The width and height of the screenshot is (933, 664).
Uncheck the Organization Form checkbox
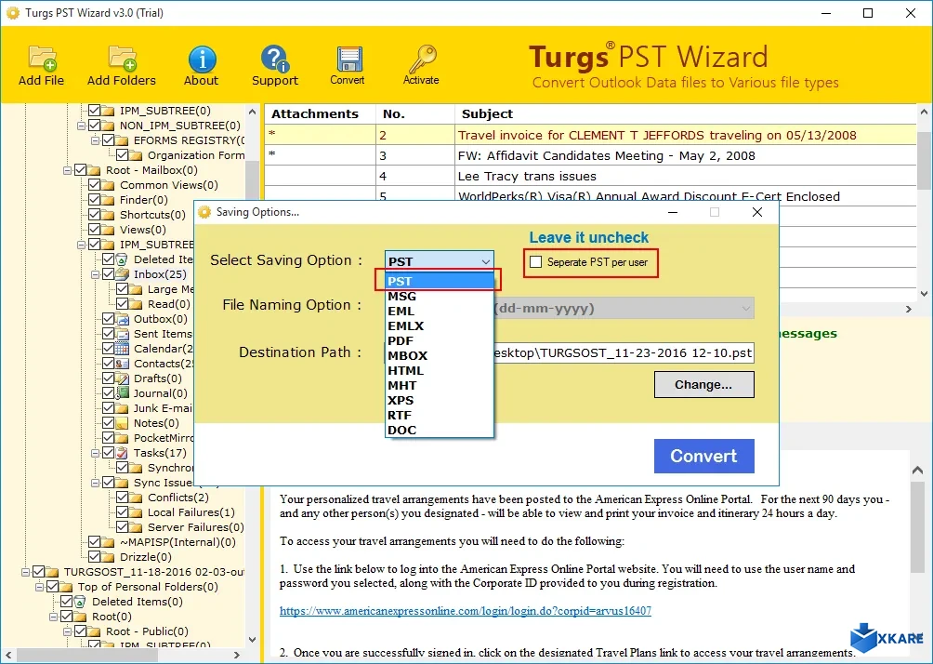point(122,155)
